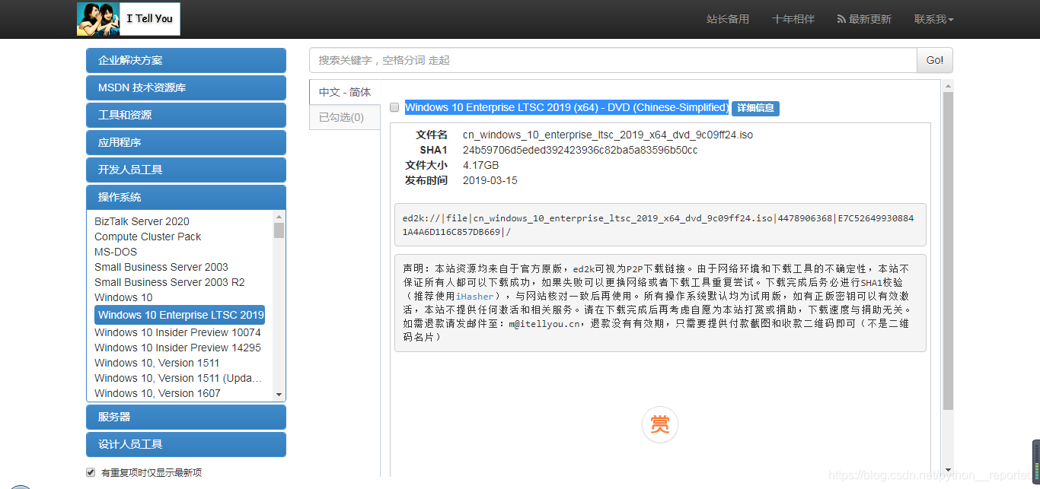Select Windows 10 Enterprise LTSC 2019 entry

tap(180, 315)
